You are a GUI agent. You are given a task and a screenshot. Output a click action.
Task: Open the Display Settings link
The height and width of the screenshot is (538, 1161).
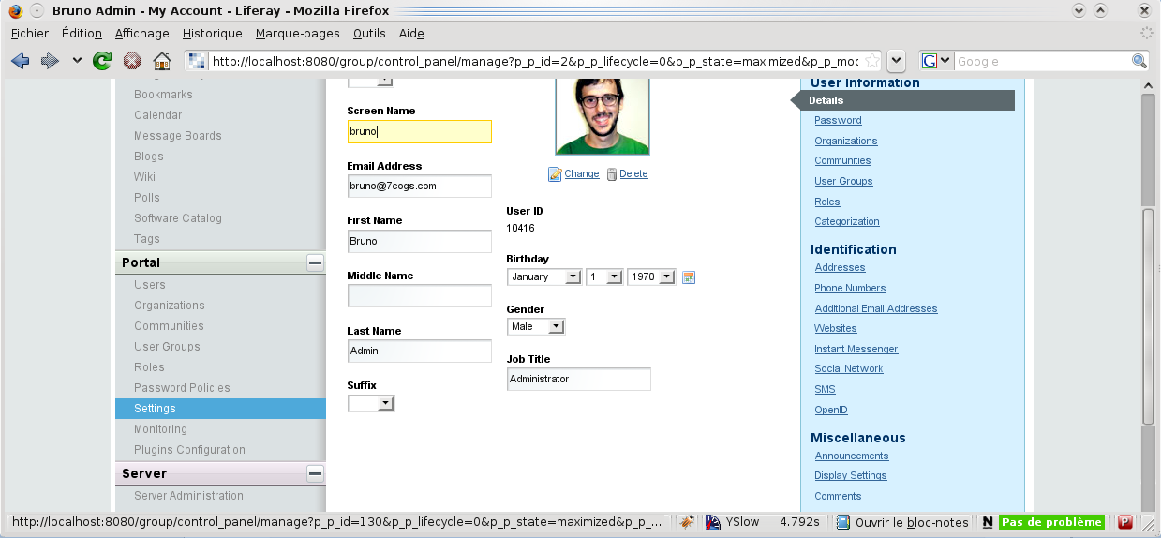851,475
